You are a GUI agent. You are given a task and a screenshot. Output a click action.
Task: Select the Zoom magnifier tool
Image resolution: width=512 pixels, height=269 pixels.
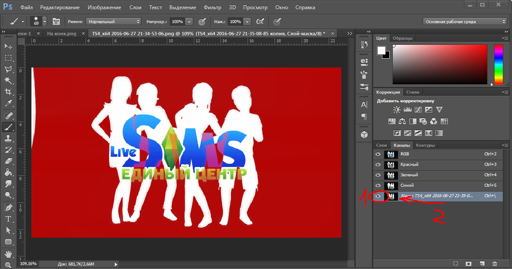point(8,265)
